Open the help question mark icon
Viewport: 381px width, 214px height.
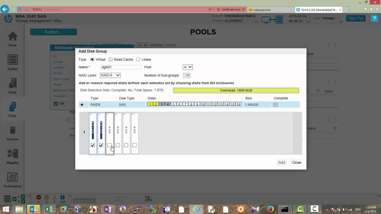[x=374, y=18]
